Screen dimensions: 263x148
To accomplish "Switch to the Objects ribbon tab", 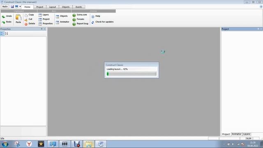I will [66, 7].
